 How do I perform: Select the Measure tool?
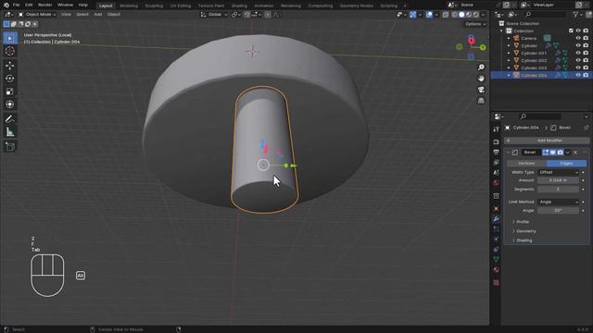(x=10, y=132)
